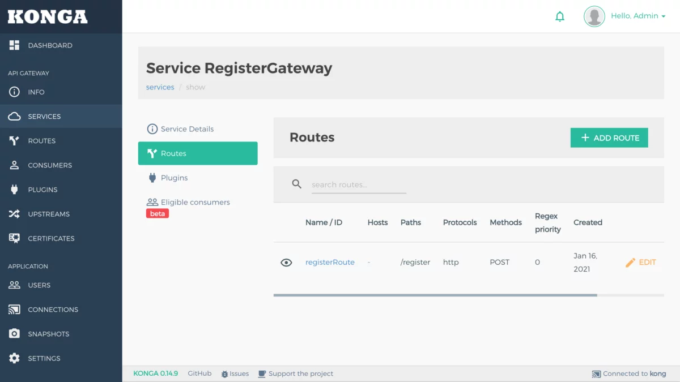Click the horizontal scrollbar below routes table

[435, 295]
